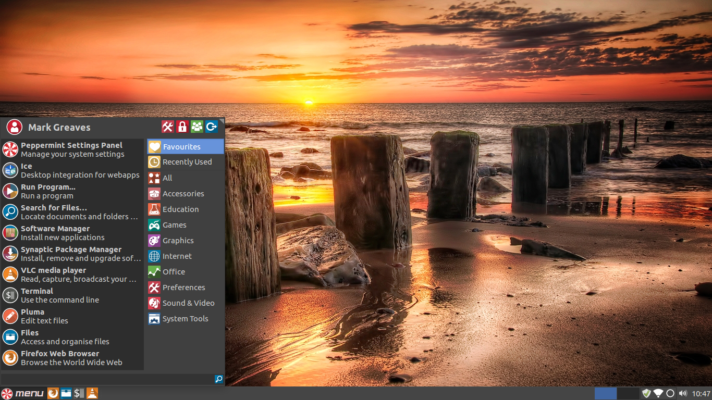
Task: Show the Sound & Video category
Action: click(x=186, y=303)
